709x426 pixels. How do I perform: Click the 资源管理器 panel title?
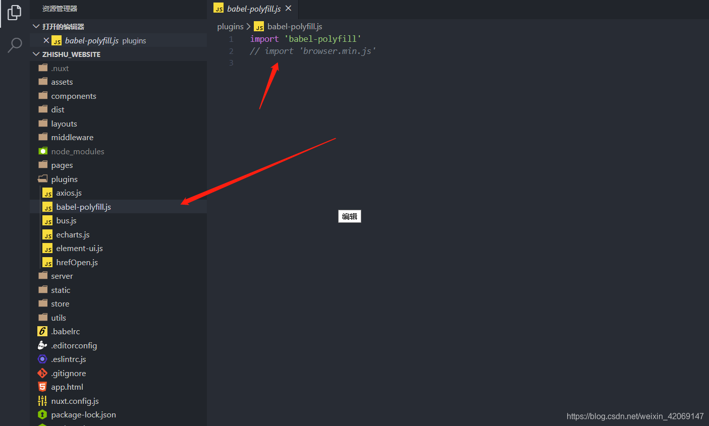pyautogui.click(x=60, y=9)
